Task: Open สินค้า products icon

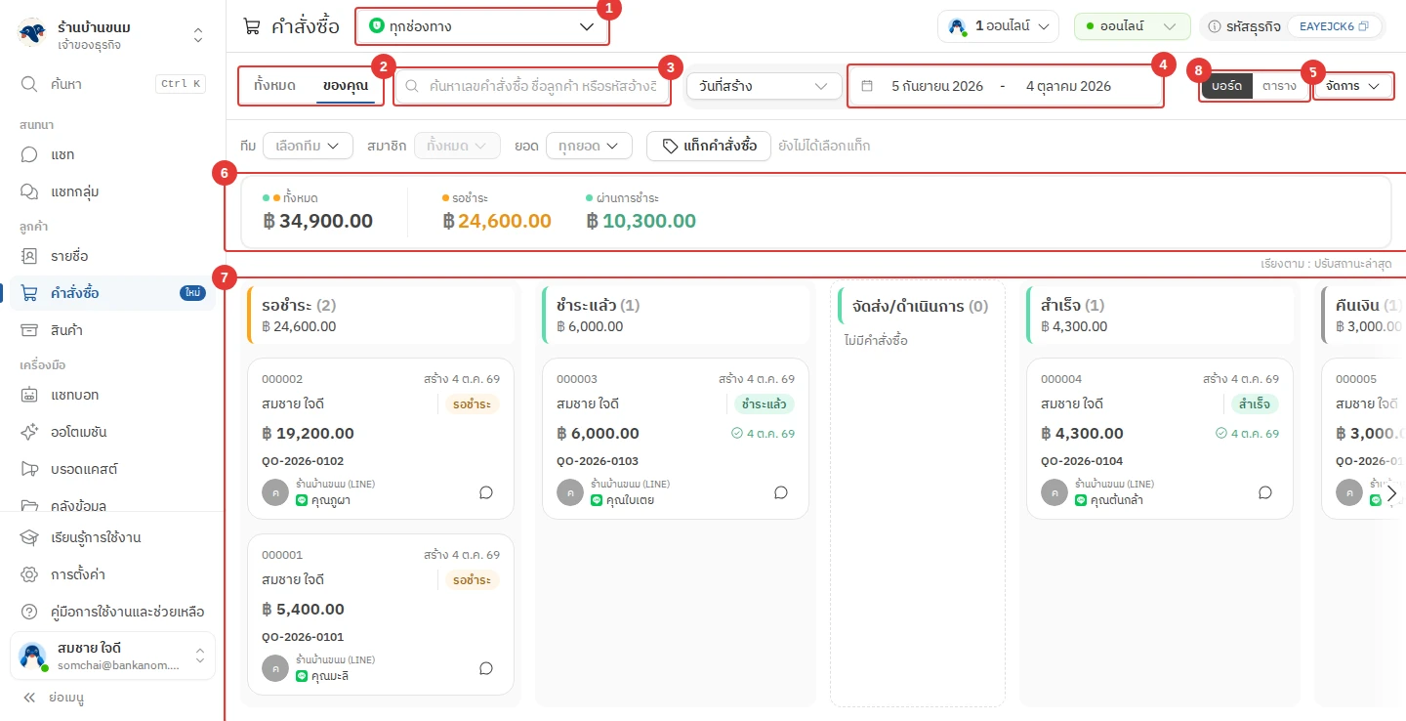Action: pyautogui.click(x=29, y=330)
